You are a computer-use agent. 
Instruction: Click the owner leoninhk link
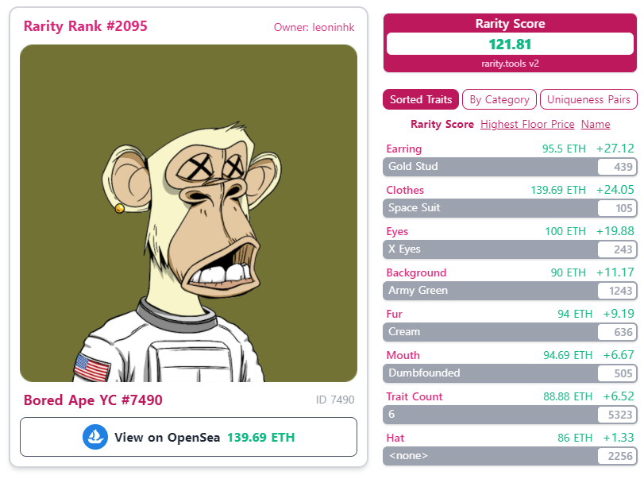pyautogui.click(x=314, y=27)
